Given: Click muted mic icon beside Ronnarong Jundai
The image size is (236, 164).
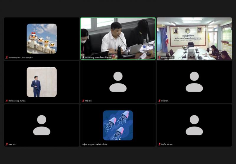Looking at the screenshot, I should (x=7, y=101).
